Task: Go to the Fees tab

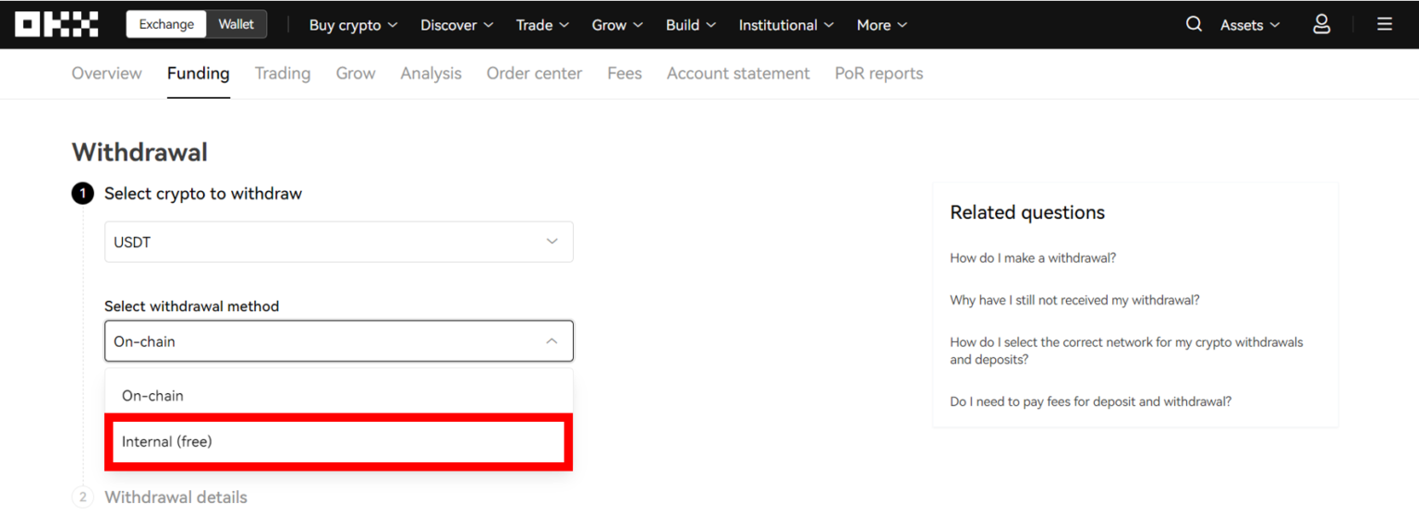Action: coord(625,74)
